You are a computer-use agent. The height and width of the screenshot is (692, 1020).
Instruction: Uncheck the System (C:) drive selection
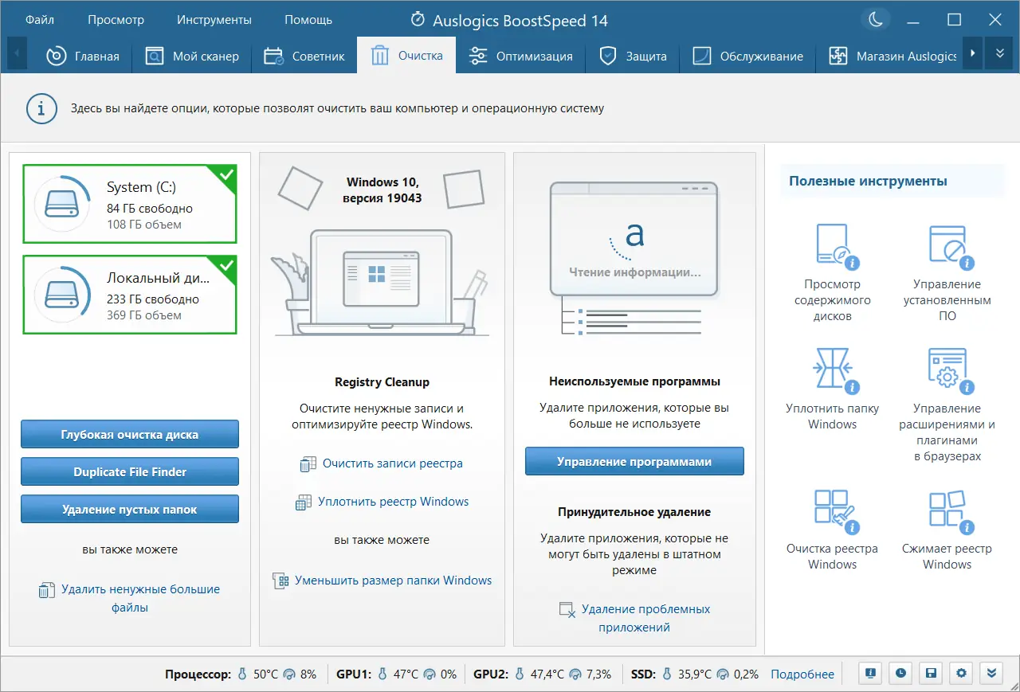[x=226, y=174]
